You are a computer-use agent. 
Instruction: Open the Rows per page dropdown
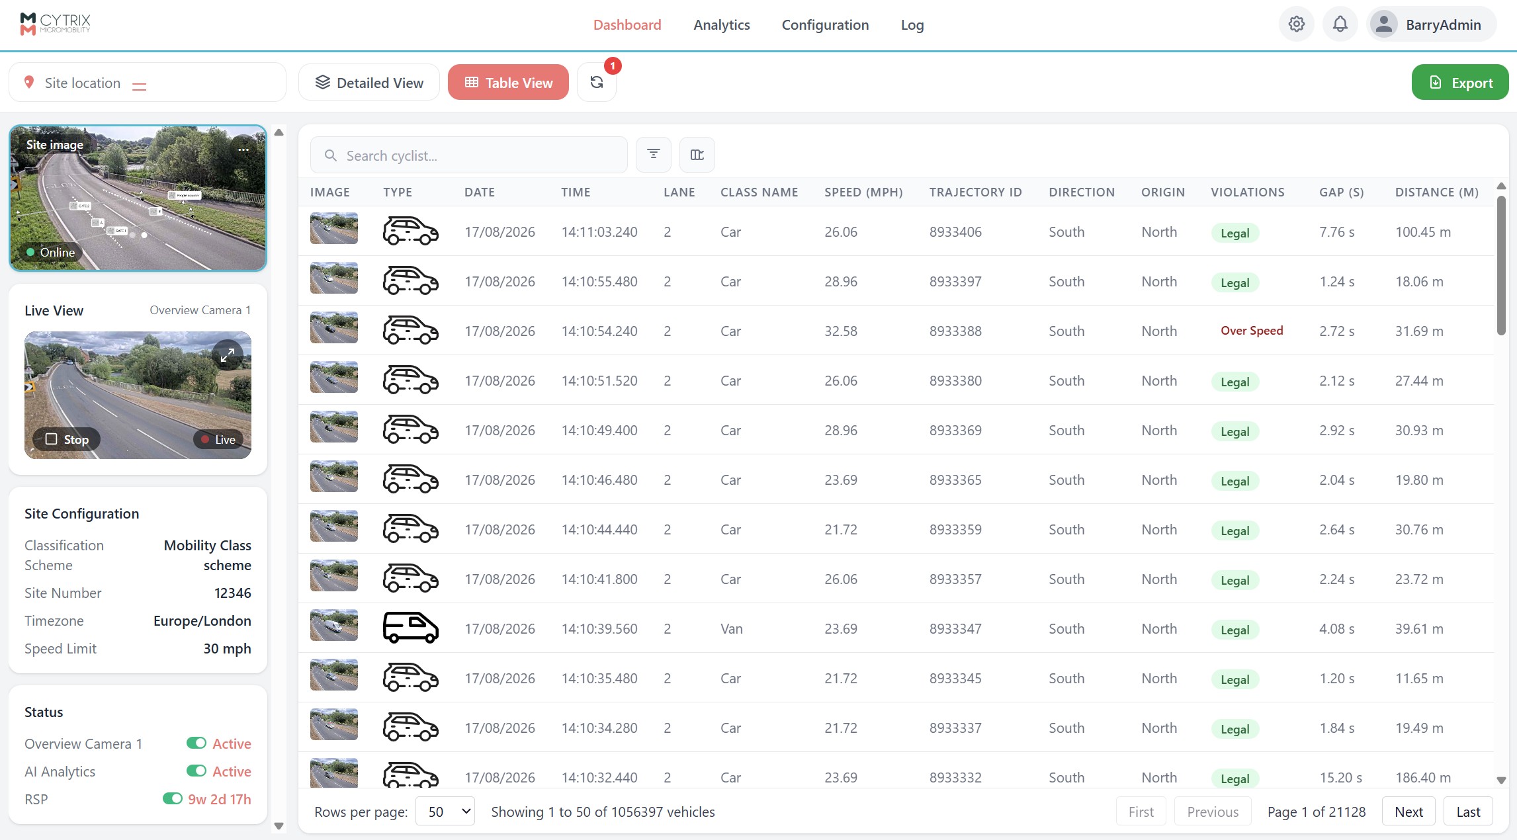pyautogui.click(x=446, y=812)
